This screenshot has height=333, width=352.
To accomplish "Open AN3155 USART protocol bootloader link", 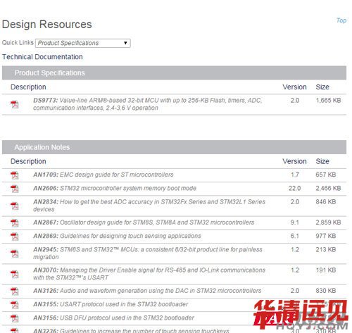I will [111, 304].
